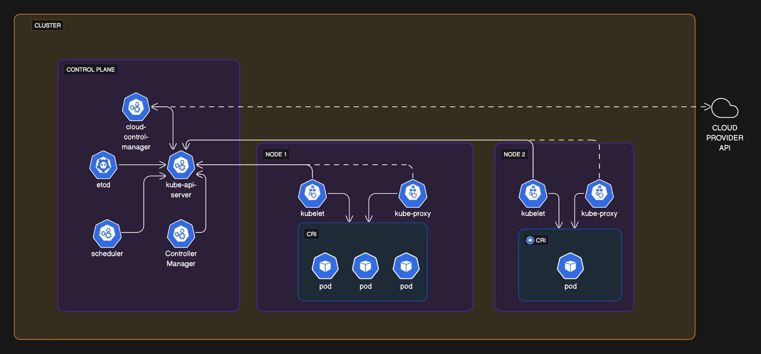Click the Cloud Provider API cloud icon
761x354 pixels.
(725, 108)
